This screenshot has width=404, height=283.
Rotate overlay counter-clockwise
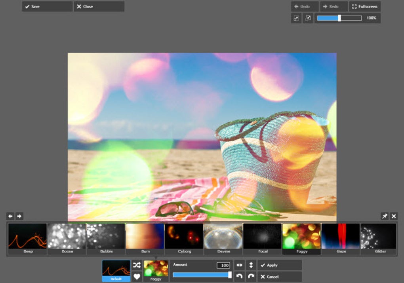tap(239, 276)
